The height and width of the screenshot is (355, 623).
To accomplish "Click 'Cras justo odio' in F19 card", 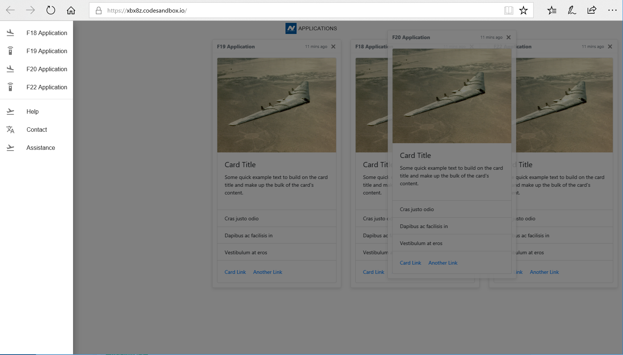I will pyautogui.click(x=242, y=218).
